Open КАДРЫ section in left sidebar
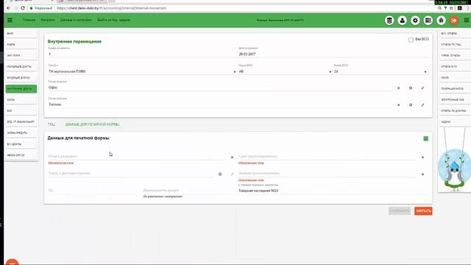The width and height of the screenshot is (471, 265). tap(21, 44)
